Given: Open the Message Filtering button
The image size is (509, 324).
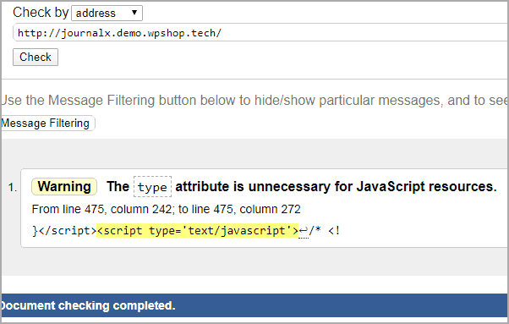Looking at the screenshot, I should tap(47, 123).
